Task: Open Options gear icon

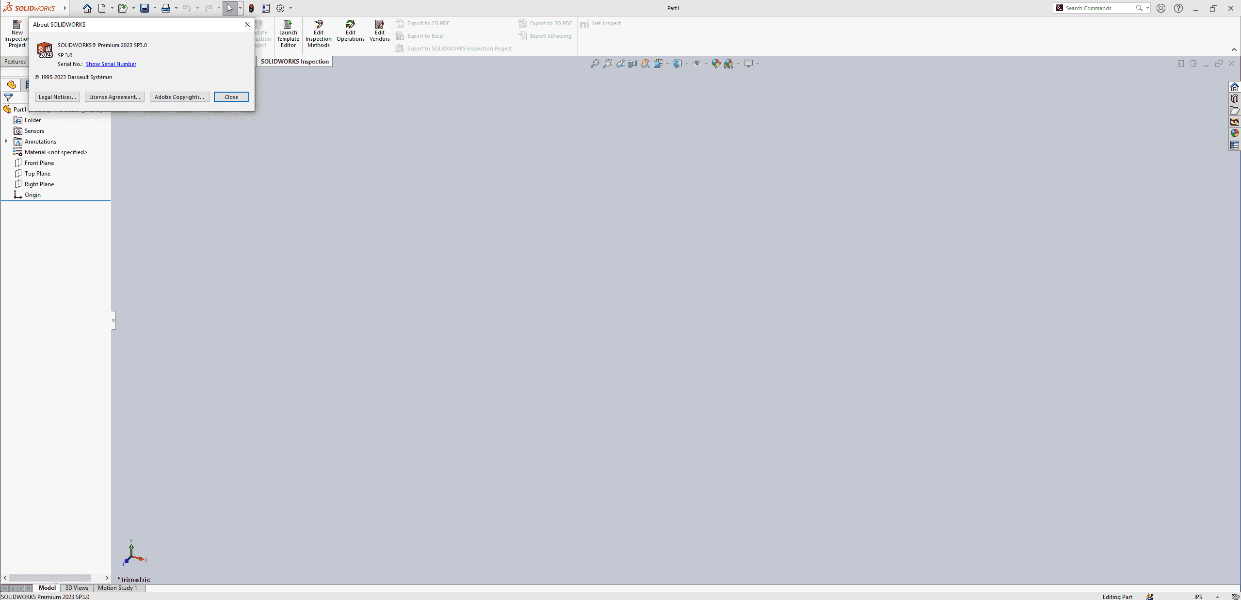Action: coord(280,8)
